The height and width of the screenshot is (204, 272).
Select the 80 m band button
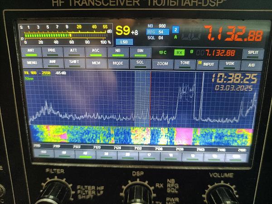64,154
